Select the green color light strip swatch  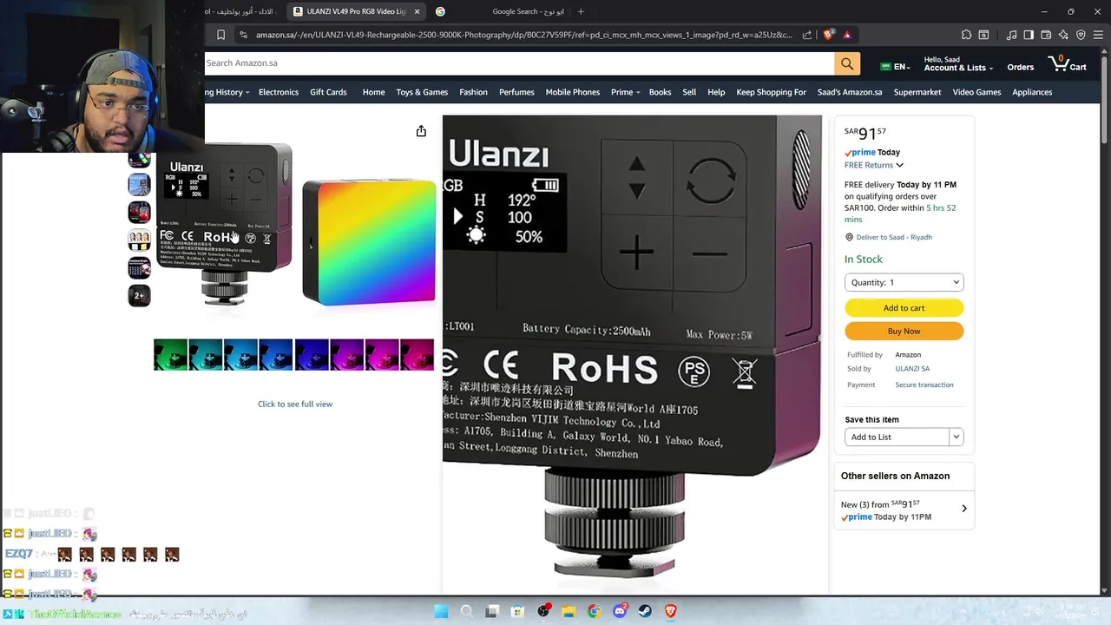[x=171, y=355]
